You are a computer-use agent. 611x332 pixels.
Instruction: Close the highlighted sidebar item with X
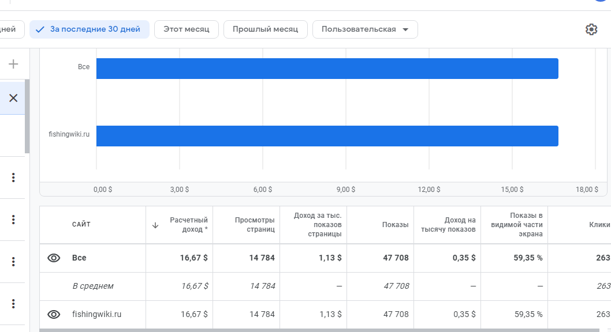coord(13,98)
